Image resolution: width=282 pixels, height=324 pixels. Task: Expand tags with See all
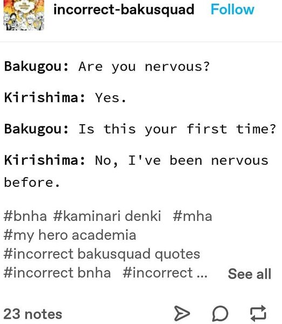tap(250, 274)
